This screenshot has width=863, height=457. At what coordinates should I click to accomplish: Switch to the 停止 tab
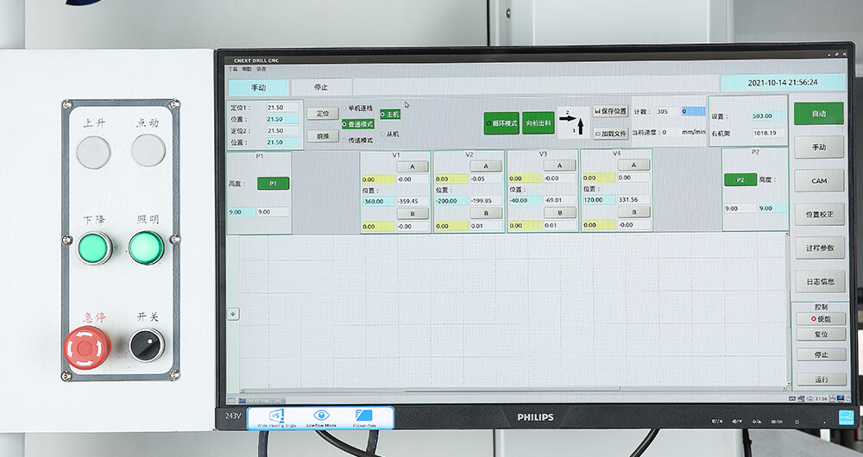(x=321, y=87)
